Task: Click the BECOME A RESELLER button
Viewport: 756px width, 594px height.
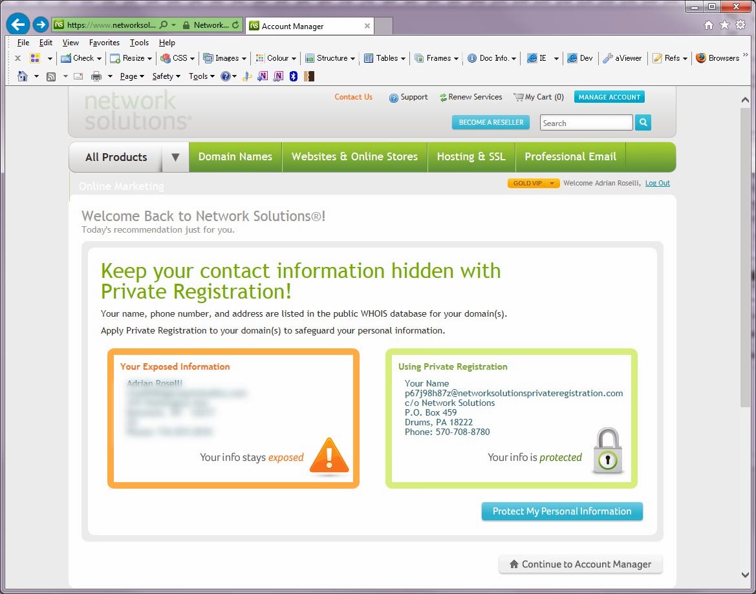Action: (491, 122)
